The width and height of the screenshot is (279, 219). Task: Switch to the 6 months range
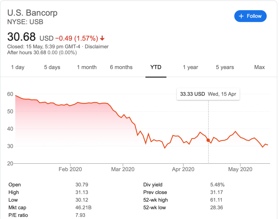pos(121,67)
